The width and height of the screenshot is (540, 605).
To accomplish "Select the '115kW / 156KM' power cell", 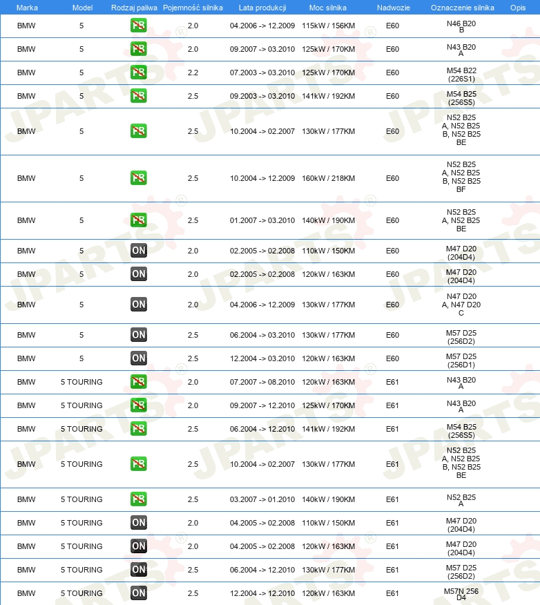I will [x=328, y=26].
